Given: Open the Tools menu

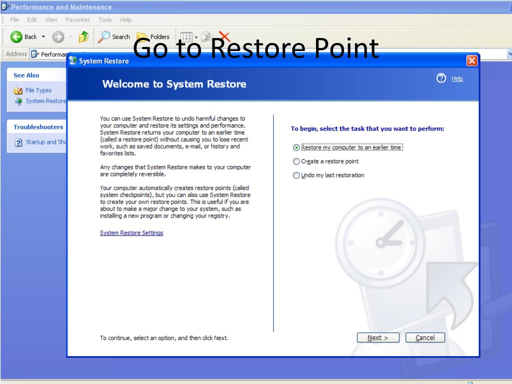Looking at the screenshot, I should 105,20.
